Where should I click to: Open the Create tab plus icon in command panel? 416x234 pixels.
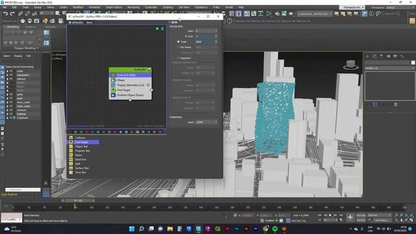coord(367,57)
